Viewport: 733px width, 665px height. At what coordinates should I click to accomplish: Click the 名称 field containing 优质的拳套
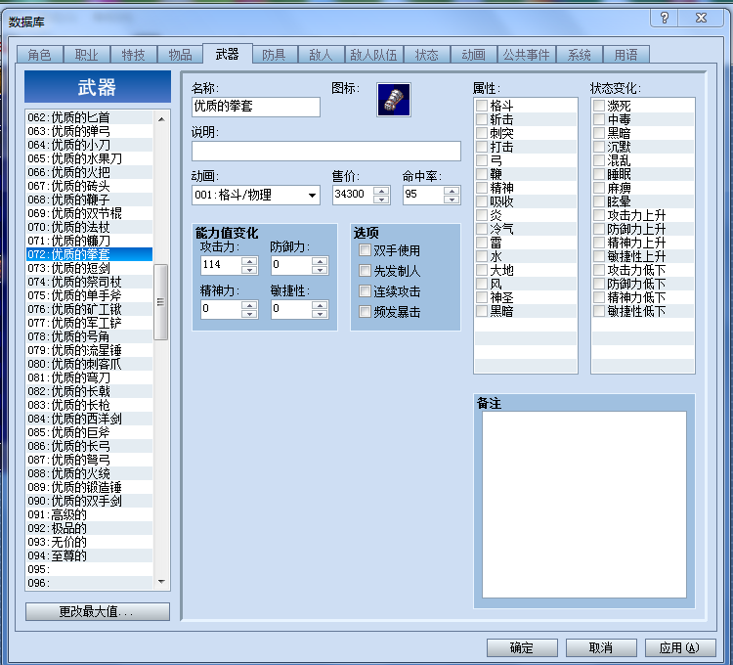click(x=256, y=107)
